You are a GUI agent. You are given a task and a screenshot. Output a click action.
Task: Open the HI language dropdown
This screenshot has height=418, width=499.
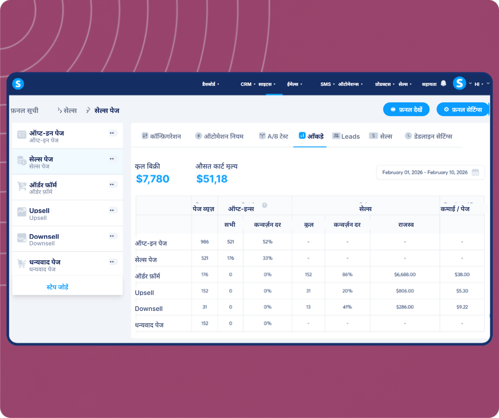tap(479, 84)
